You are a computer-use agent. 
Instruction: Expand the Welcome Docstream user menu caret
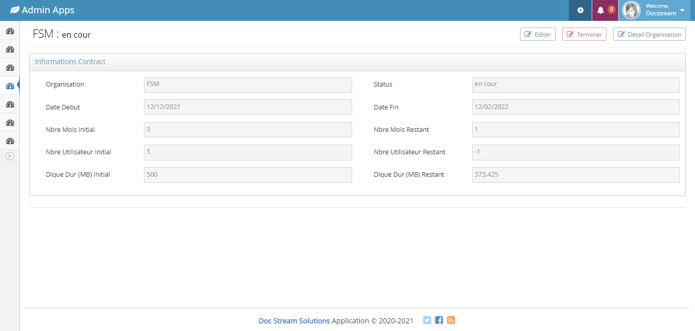(x=682, y=10)
